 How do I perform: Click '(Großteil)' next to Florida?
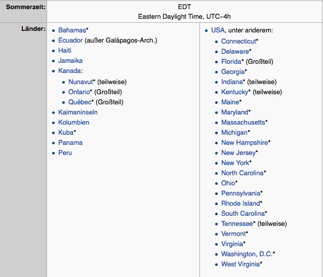coord(260,62)
